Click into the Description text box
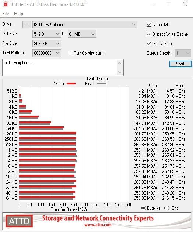Viewport: 193px width, 232px height. coord(59,68)
